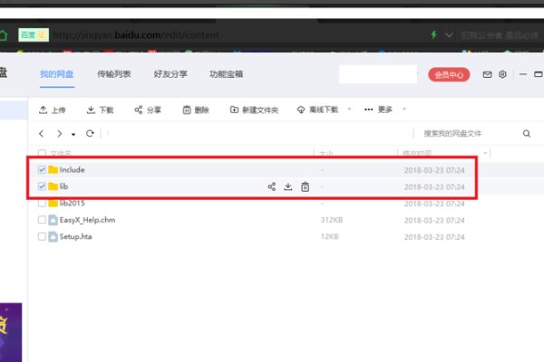Click the browser address bar URL
544x362 pixels.
click(x=136, y=35)
